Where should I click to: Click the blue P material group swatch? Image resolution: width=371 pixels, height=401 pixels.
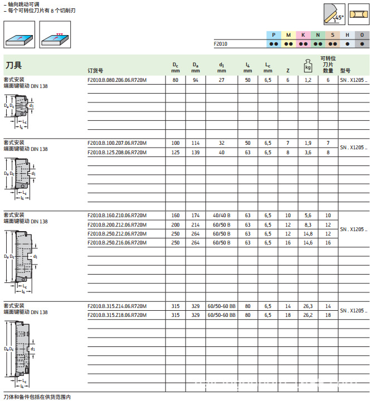274,35
